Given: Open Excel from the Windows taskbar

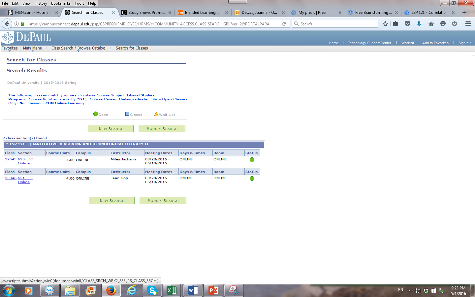Looking at the screenshot, I should [172, 290].
